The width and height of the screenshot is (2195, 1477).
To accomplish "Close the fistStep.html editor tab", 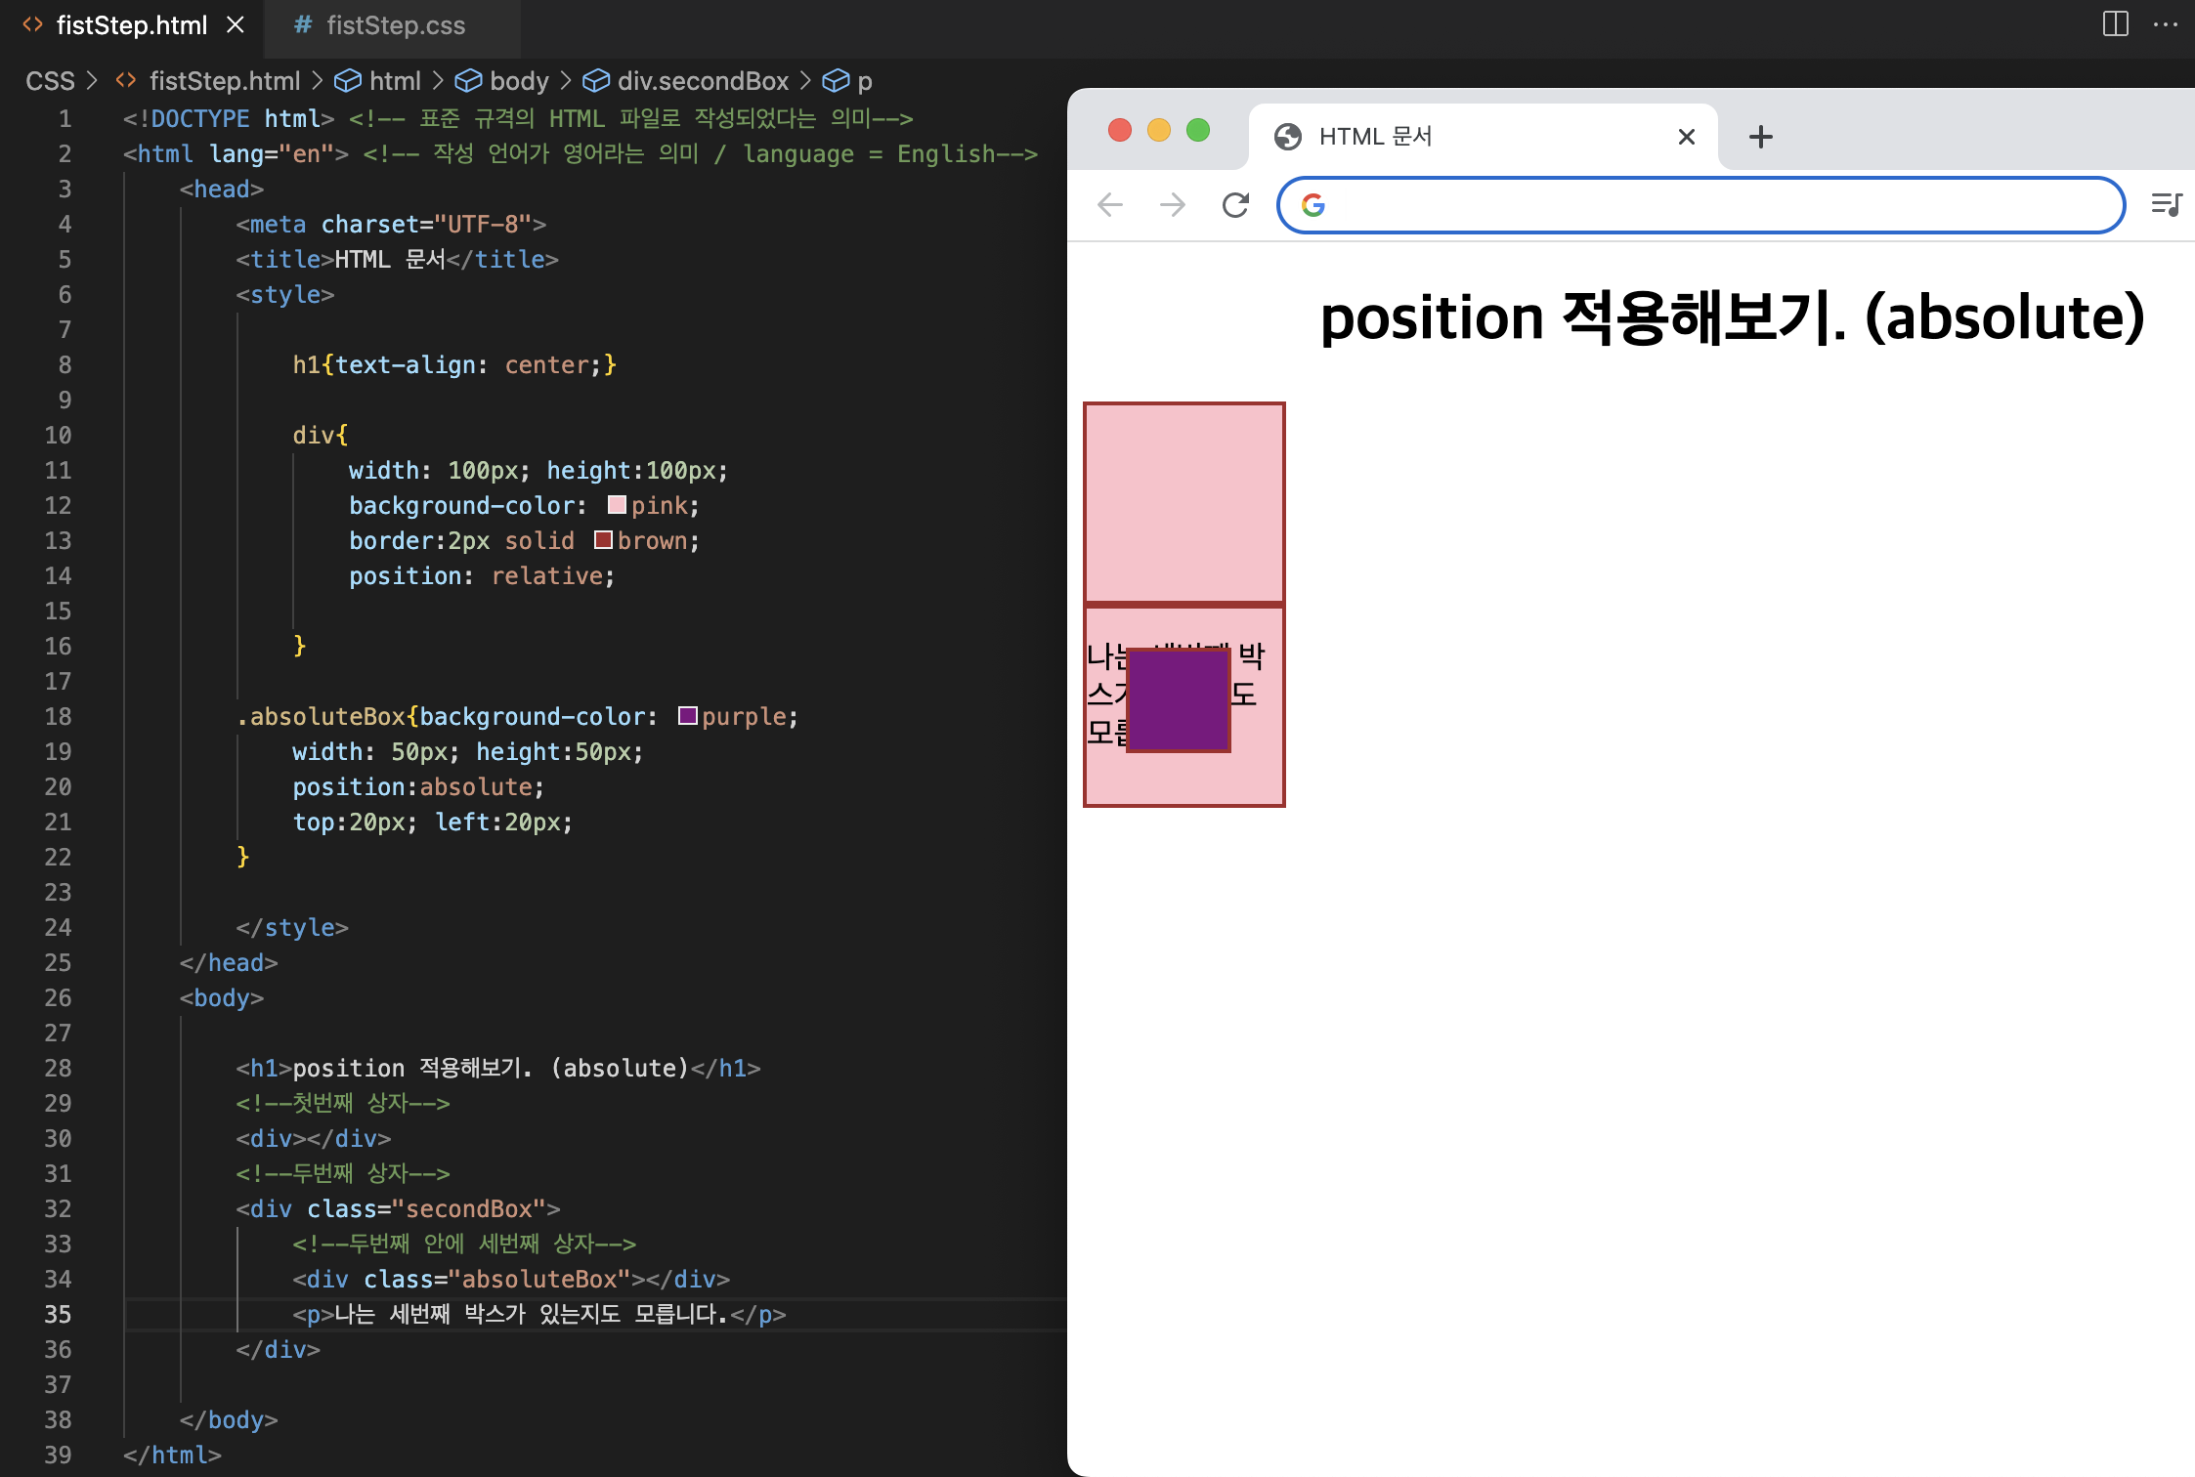I will 236,25.
